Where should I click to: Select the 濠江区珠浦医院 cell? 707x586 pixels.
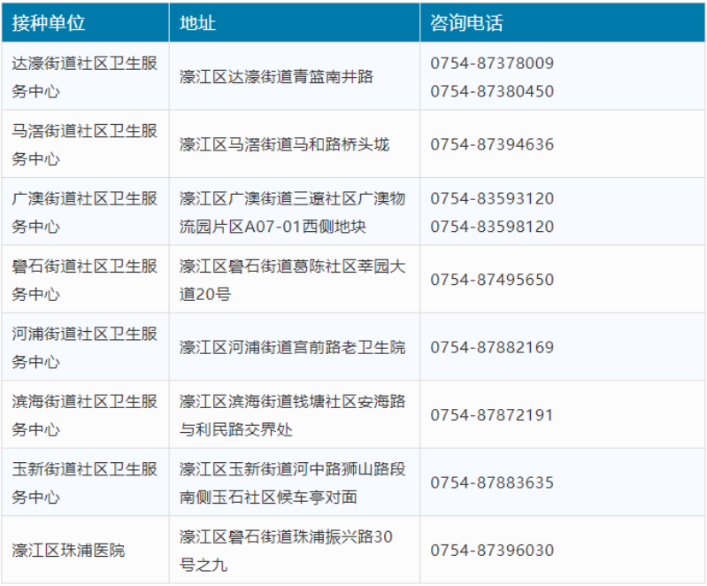coord(68,550)
